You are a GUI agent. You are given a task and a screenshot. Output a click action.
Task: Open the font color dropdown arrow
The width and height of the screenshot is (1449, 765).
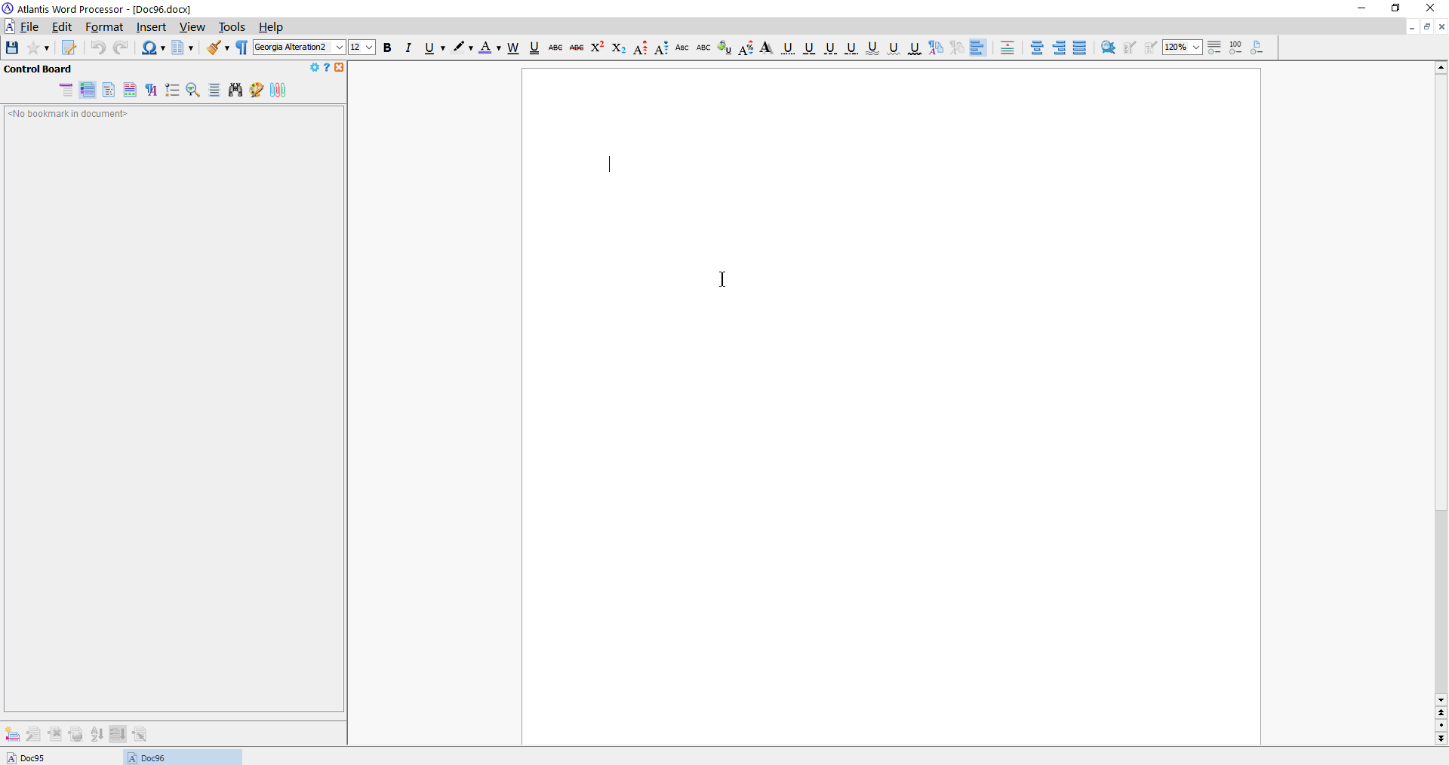(x=499, y=48)
